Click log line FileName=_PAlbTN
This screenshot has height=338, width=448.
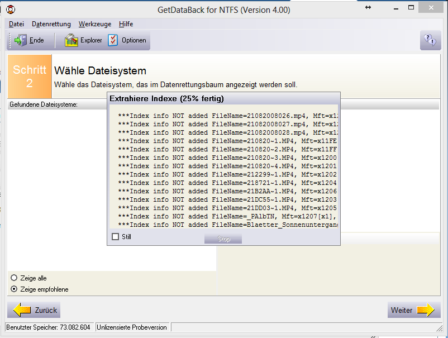(x=228, y=216)
